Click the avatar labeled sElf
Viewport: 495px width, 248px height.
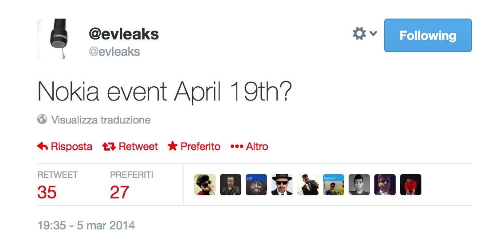pos(256,185)
